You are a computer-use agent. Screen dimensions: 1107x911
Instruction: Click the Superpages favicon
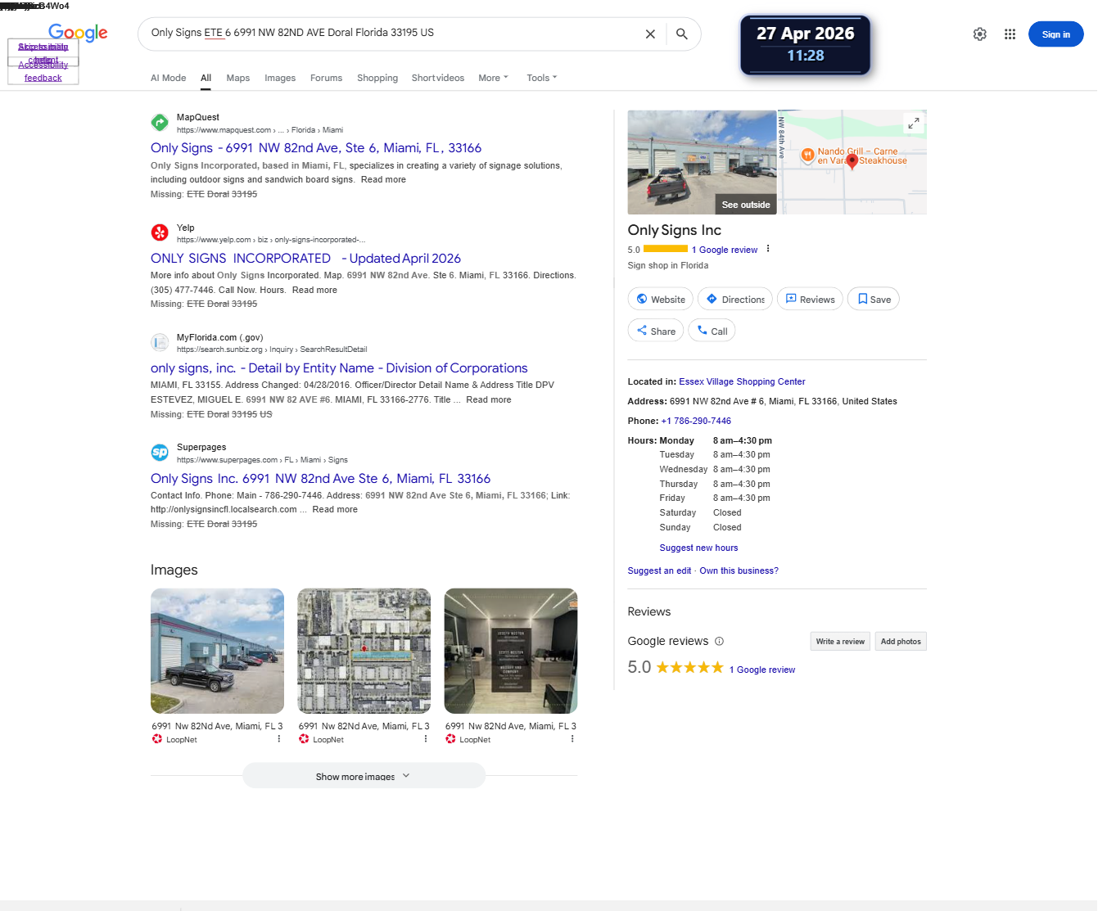click(160, 453)
